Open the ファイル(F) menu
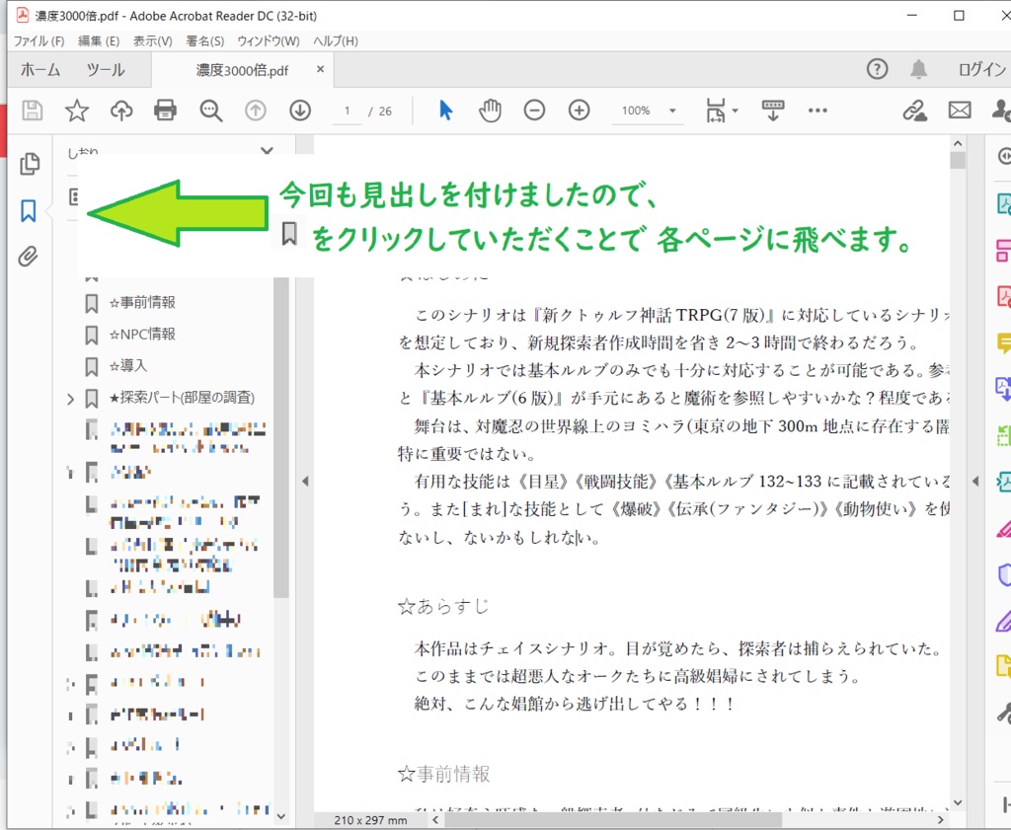The height and width of the screenshot is (830, 1011). (x=39, y=41)
